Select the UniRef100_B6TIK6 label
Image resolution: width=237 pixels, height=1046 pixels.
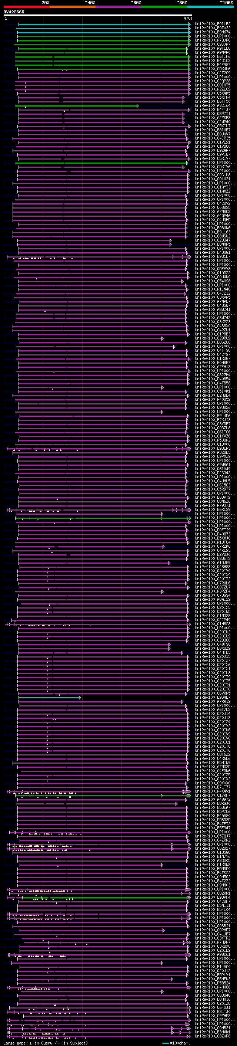click(213, 57)
